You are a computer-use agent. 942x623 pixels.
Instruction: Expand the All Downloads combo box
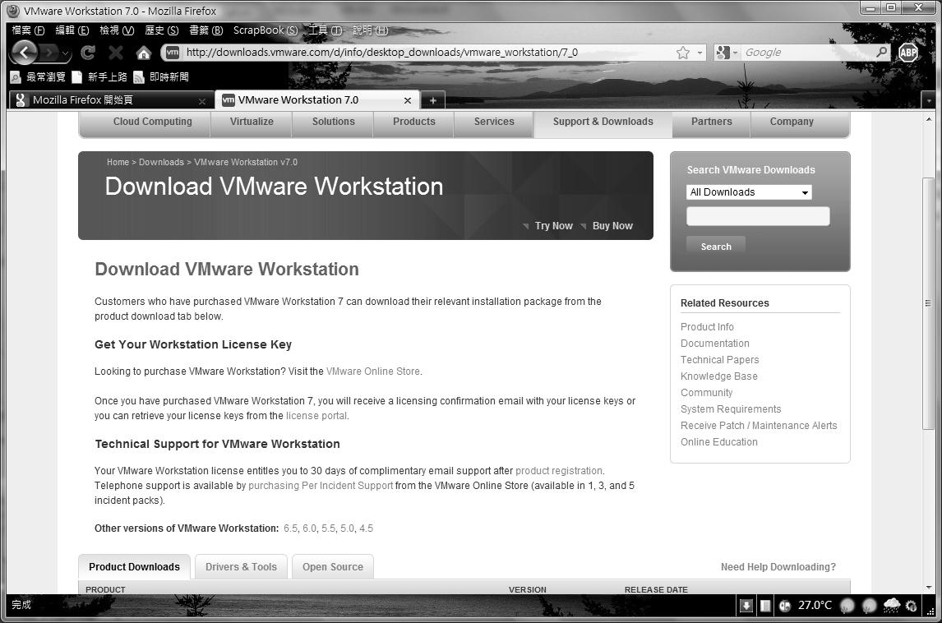coord(749,192)
